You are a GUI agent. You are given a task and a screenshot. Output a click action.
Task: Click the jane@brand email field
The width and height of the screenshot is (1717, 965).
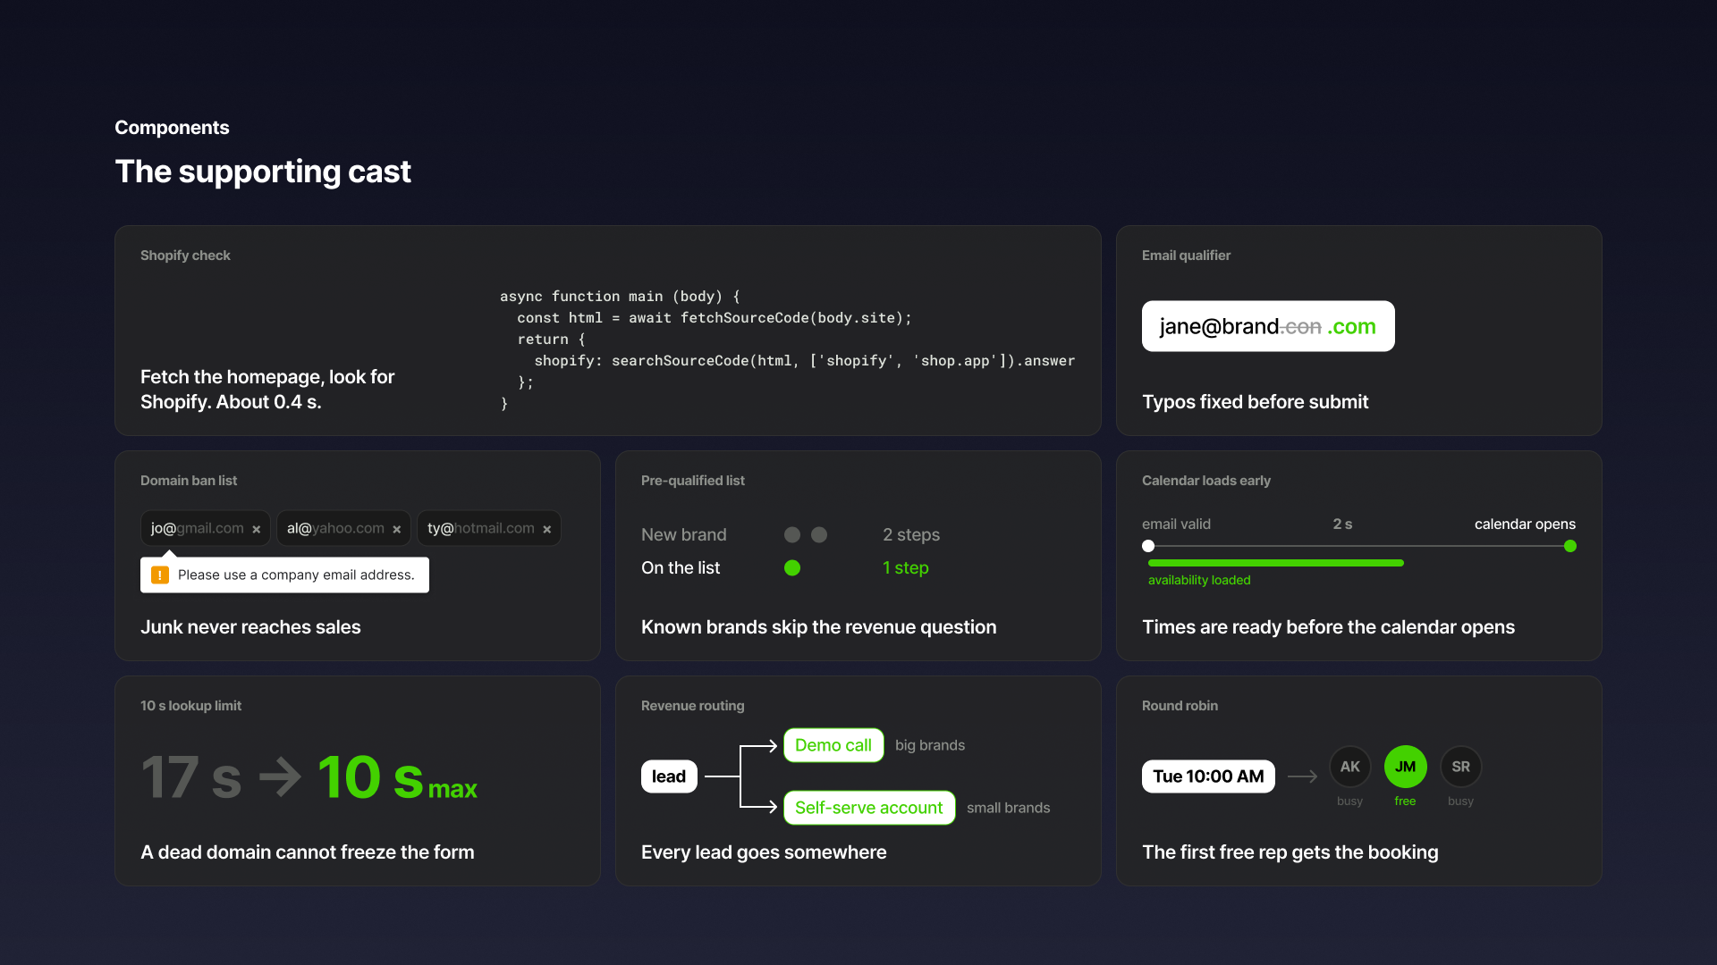click(1268, 326)
